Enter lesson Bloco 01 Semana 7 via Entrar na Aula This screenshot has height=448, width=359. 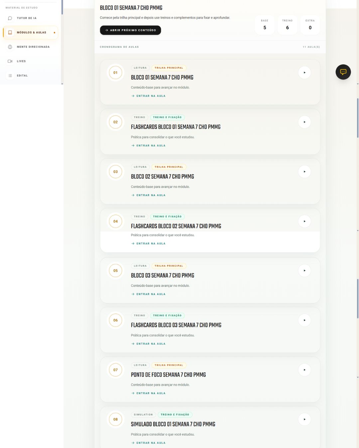click(148, 96)
